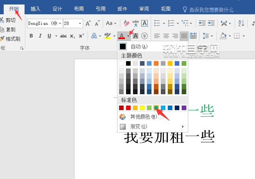The width and height of the screenshot is (255, 179).
Task: Click the black text line 我要加粗一些
Action: (169, 137)
